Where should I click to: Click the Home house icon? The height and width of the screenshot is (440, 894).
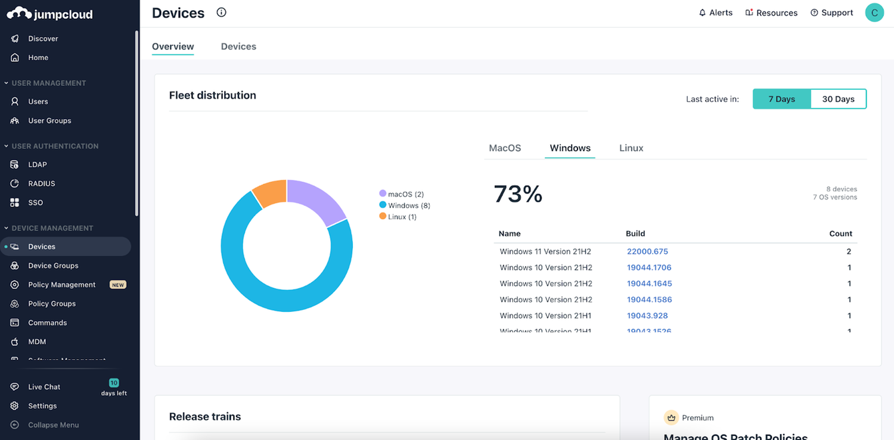pos(15,58)
